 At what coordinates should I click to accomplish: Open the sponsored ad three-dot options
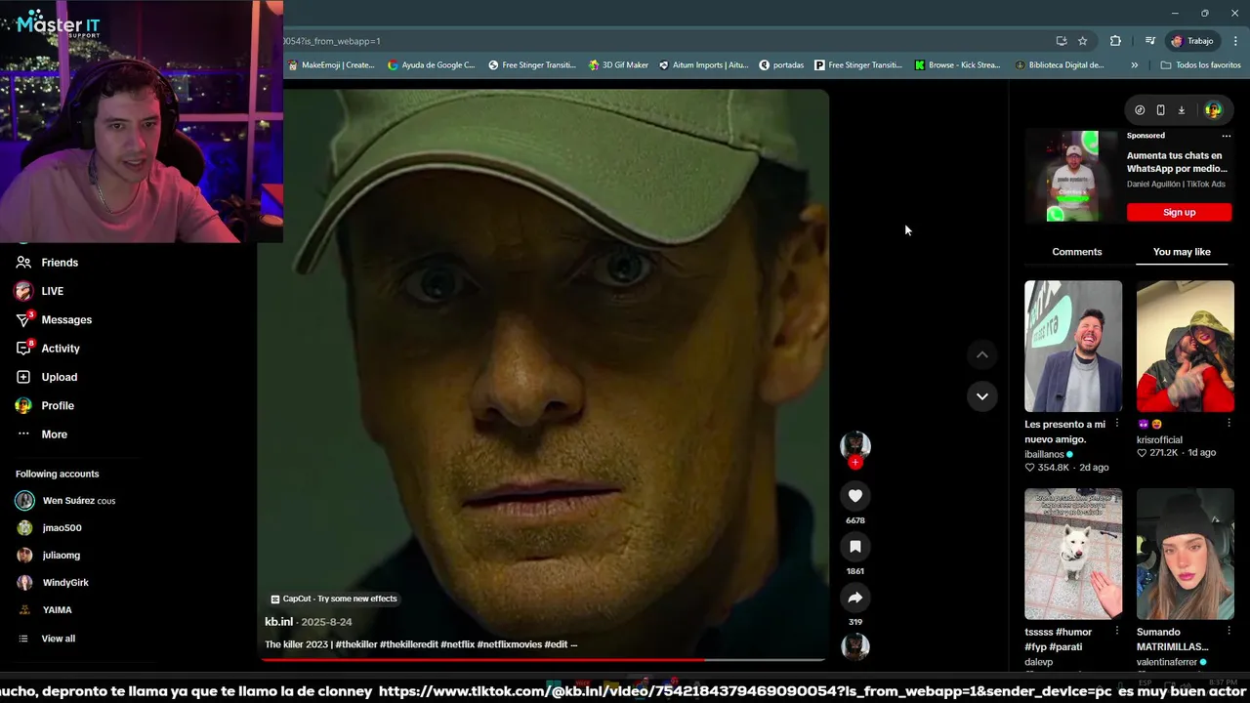point(1227,136)
